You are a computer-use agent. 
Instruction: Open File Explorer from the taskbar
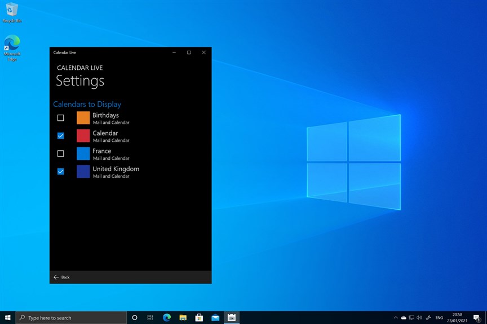(x=183, y=317)
